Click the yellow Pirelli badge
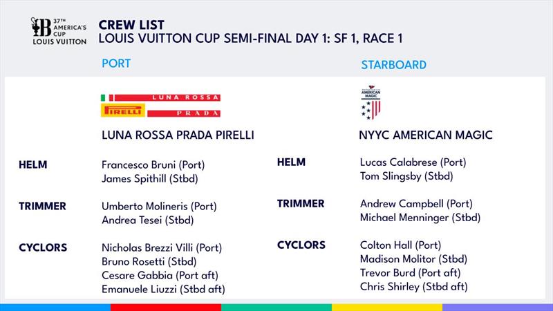The width and height of the screenshot is (553, 311). (123, 111)
